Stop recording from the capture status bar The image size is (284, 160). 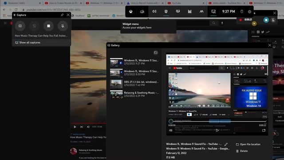[x=266, y=20]
